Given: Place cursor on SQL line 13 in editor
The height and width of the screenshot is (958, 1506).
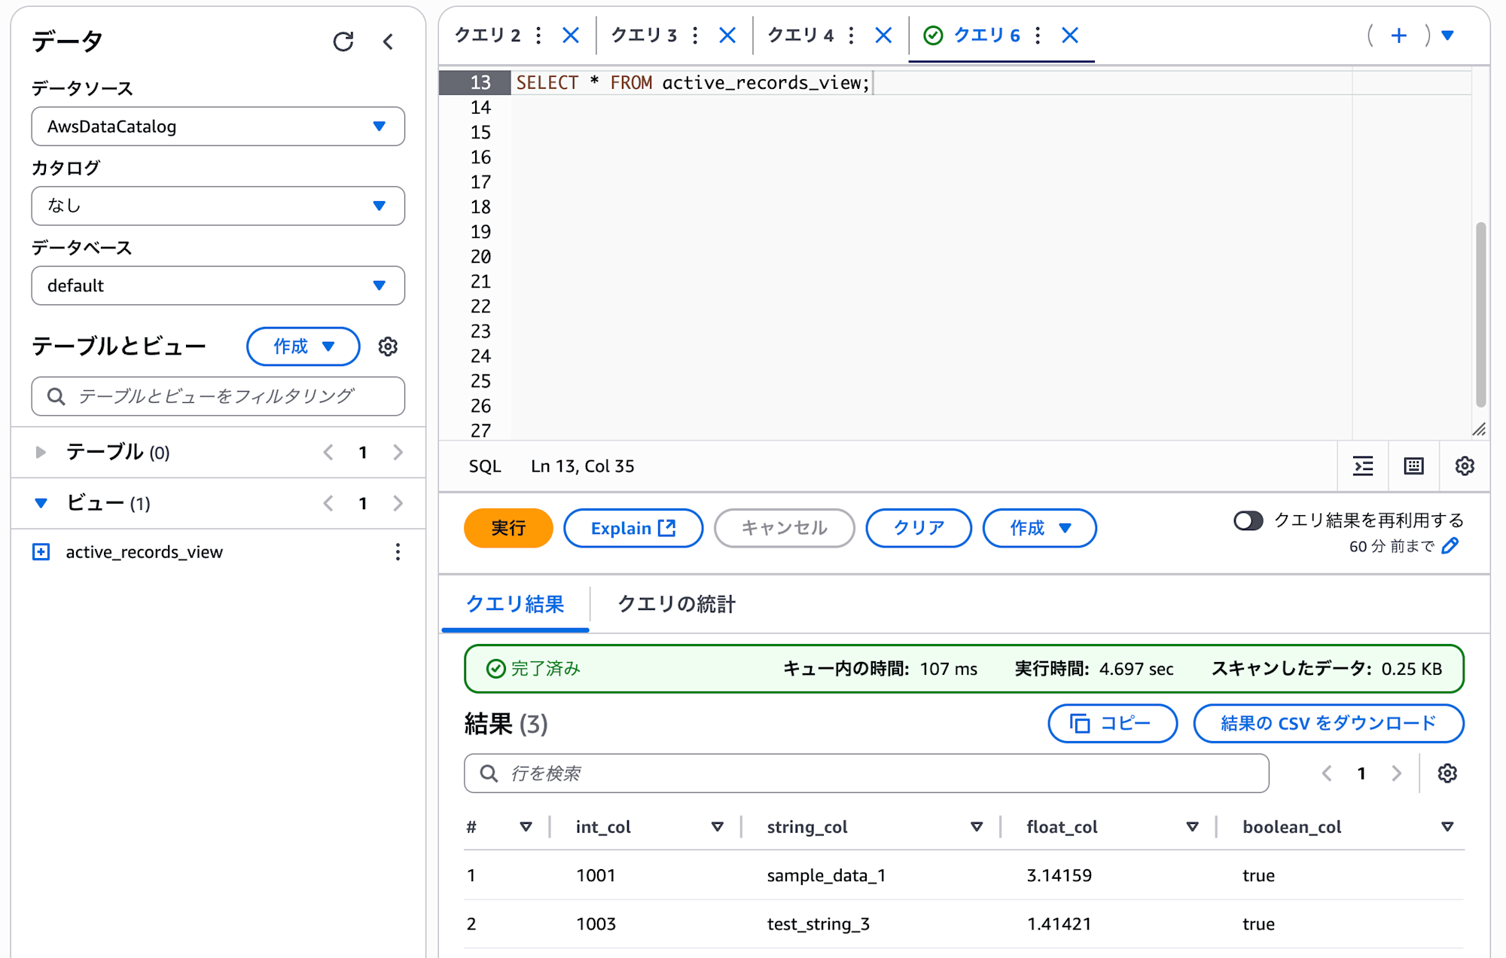Looking at the screenshot, I should click(x=991, y=82).
